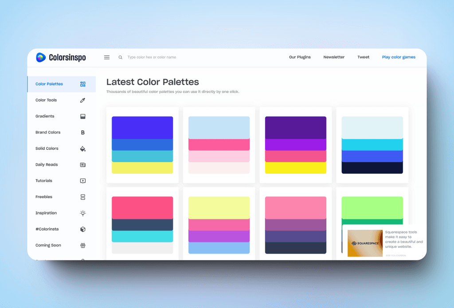Viewport: 454px width, 308px height.
Task: Open Gradients via its sidebar icon
Action: pyautogui.click(x=82, y=116)
